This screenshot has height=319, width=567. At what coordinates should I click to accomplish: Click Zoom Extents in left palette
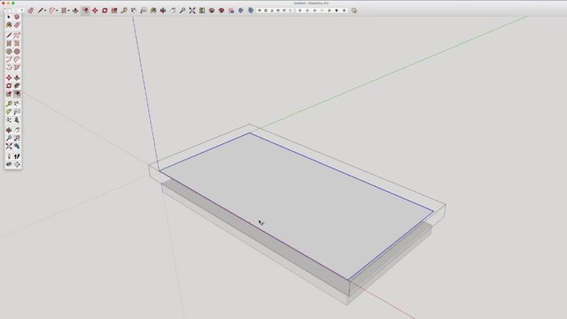pos(9,146)
